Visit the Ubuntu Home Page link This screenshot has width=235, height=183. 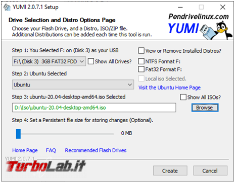point(169,87)
